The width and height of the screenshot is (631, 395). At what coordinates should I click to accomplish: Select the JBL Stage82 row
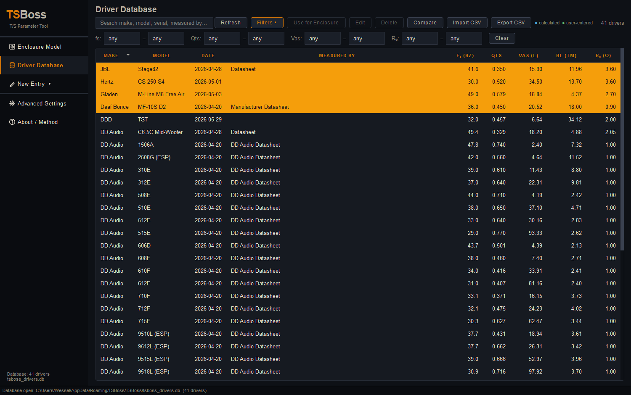click(358, 69)
